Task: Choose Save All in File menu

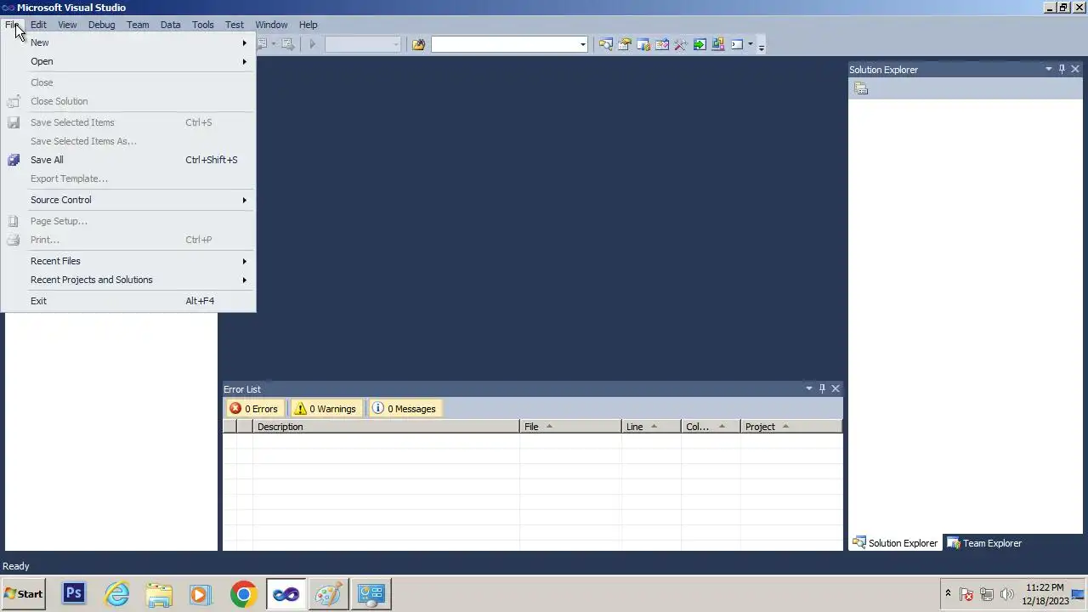Action: point(127,160)
